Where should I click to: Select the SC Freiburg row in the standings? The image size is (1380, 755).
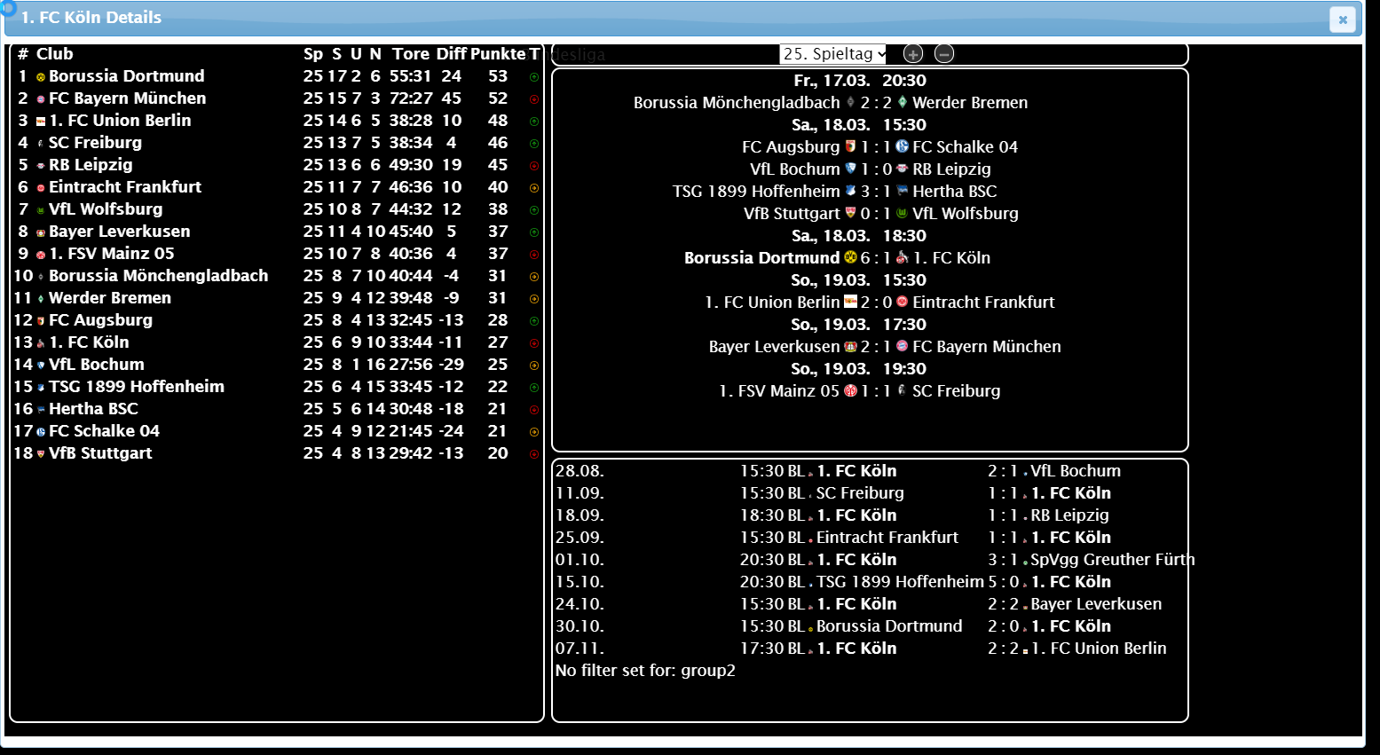276,143
